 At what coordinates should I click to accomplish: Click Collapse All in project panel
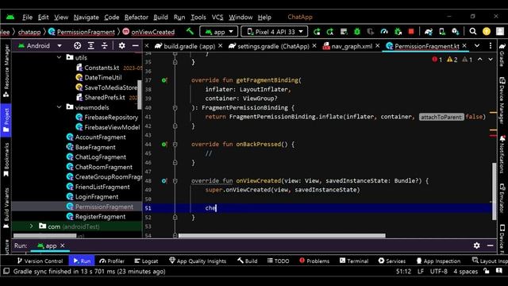click(x=104, y=46)
